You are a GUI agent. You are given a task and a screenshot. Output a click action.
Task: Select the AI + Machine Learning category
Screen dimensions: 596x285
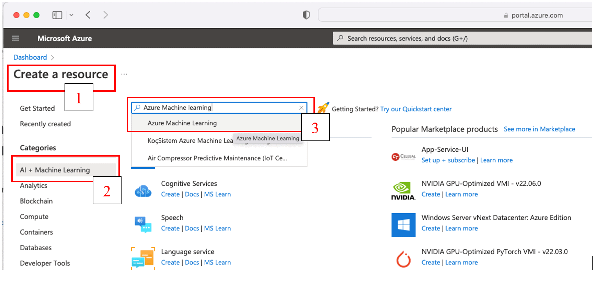[x=66, y=170]
